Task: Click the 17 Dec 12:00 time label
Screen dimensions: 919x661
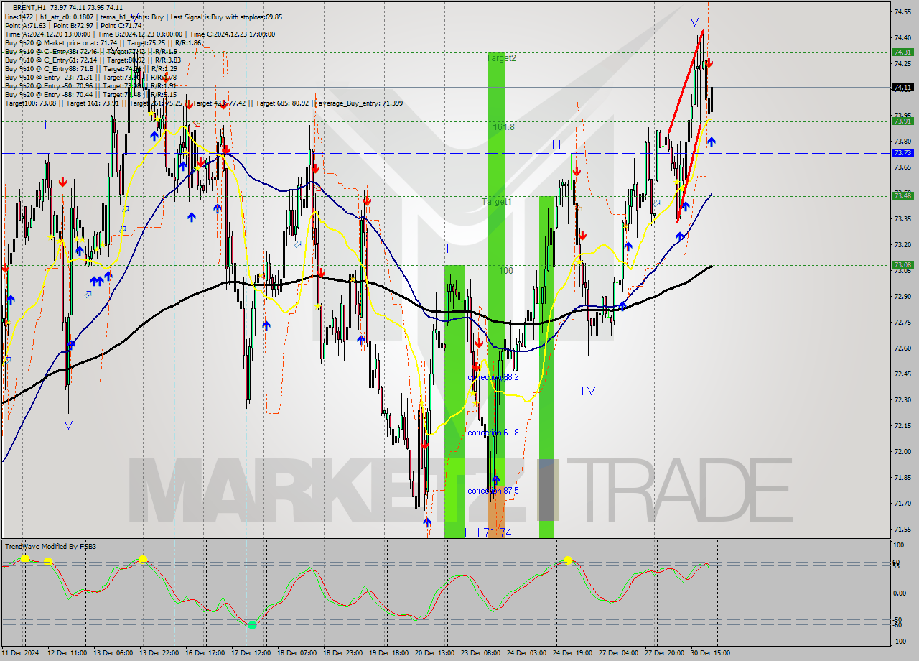Action: point(251,653)
